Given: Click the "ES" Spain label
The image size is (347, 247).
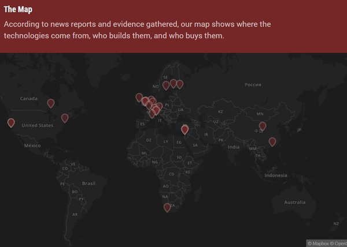Looking at the screenshot, I should tap(142, 124).
